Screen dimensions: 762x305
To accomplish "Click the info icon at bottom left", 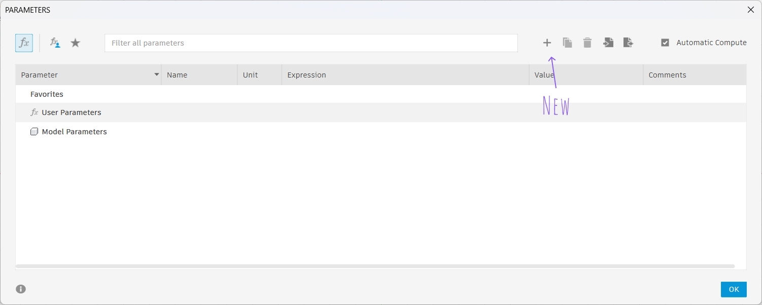I will pyautogui.click(x=21, y=289).
